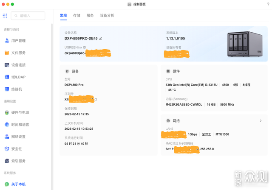272x190 pixels.
Task: Copy the serial number icon
Action: pyautogui.click(x=96, y=100)
